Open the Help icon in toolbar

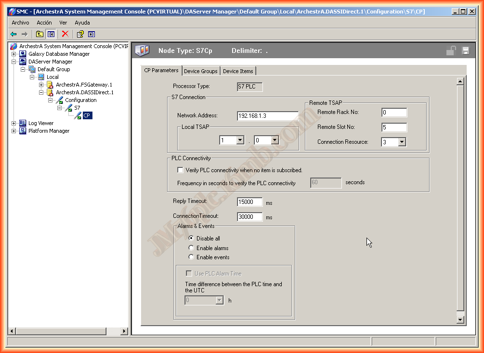[80, 34]
